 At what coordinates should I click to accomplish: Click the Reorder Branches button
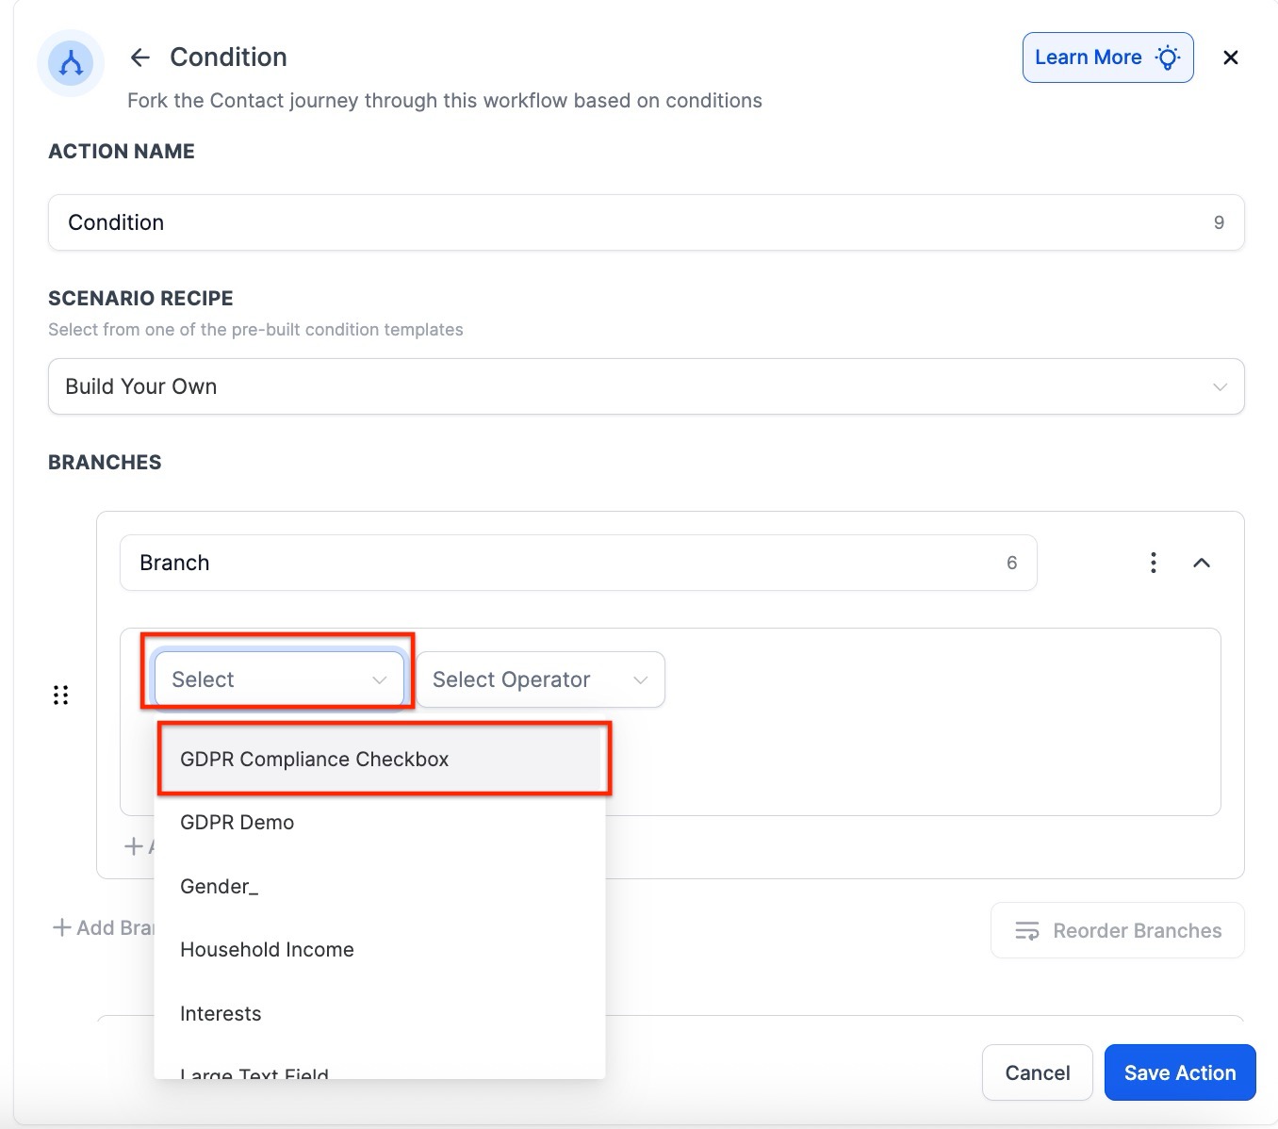pyautogui.click(x=1117, y=931)
